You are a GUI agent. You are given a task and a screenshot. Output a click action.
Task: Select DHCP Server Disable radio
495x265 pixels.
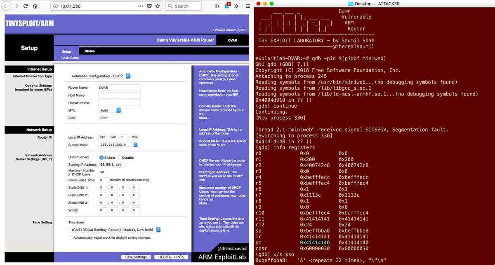tap(120, 158)
